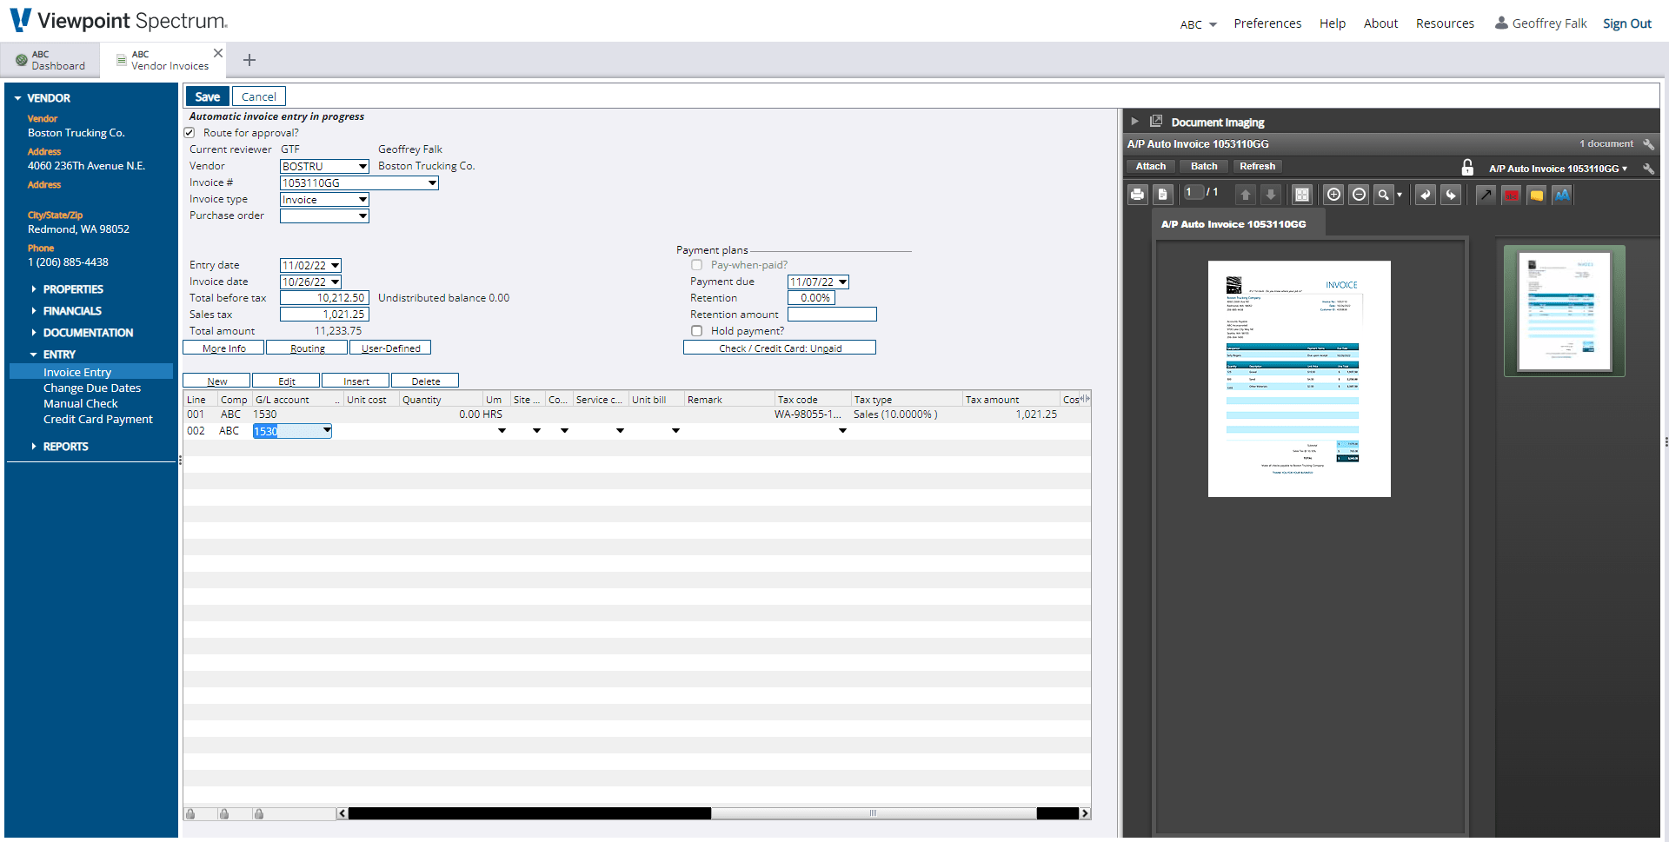Open a new tab with plus icon
1669x842 pixels.
point(249,60)
